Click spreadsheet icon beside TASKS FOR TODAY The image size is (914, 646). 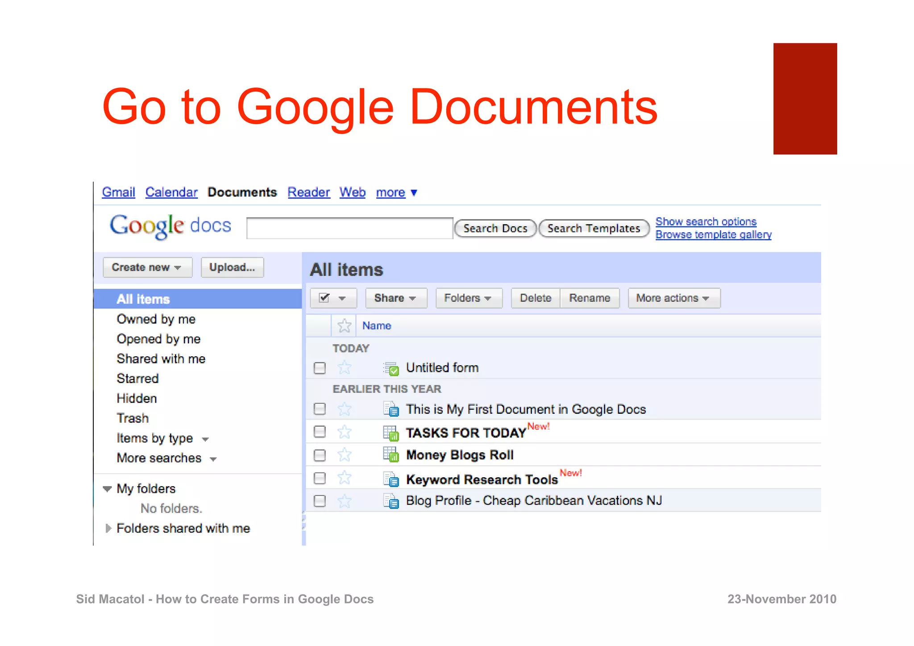[391, 433]
